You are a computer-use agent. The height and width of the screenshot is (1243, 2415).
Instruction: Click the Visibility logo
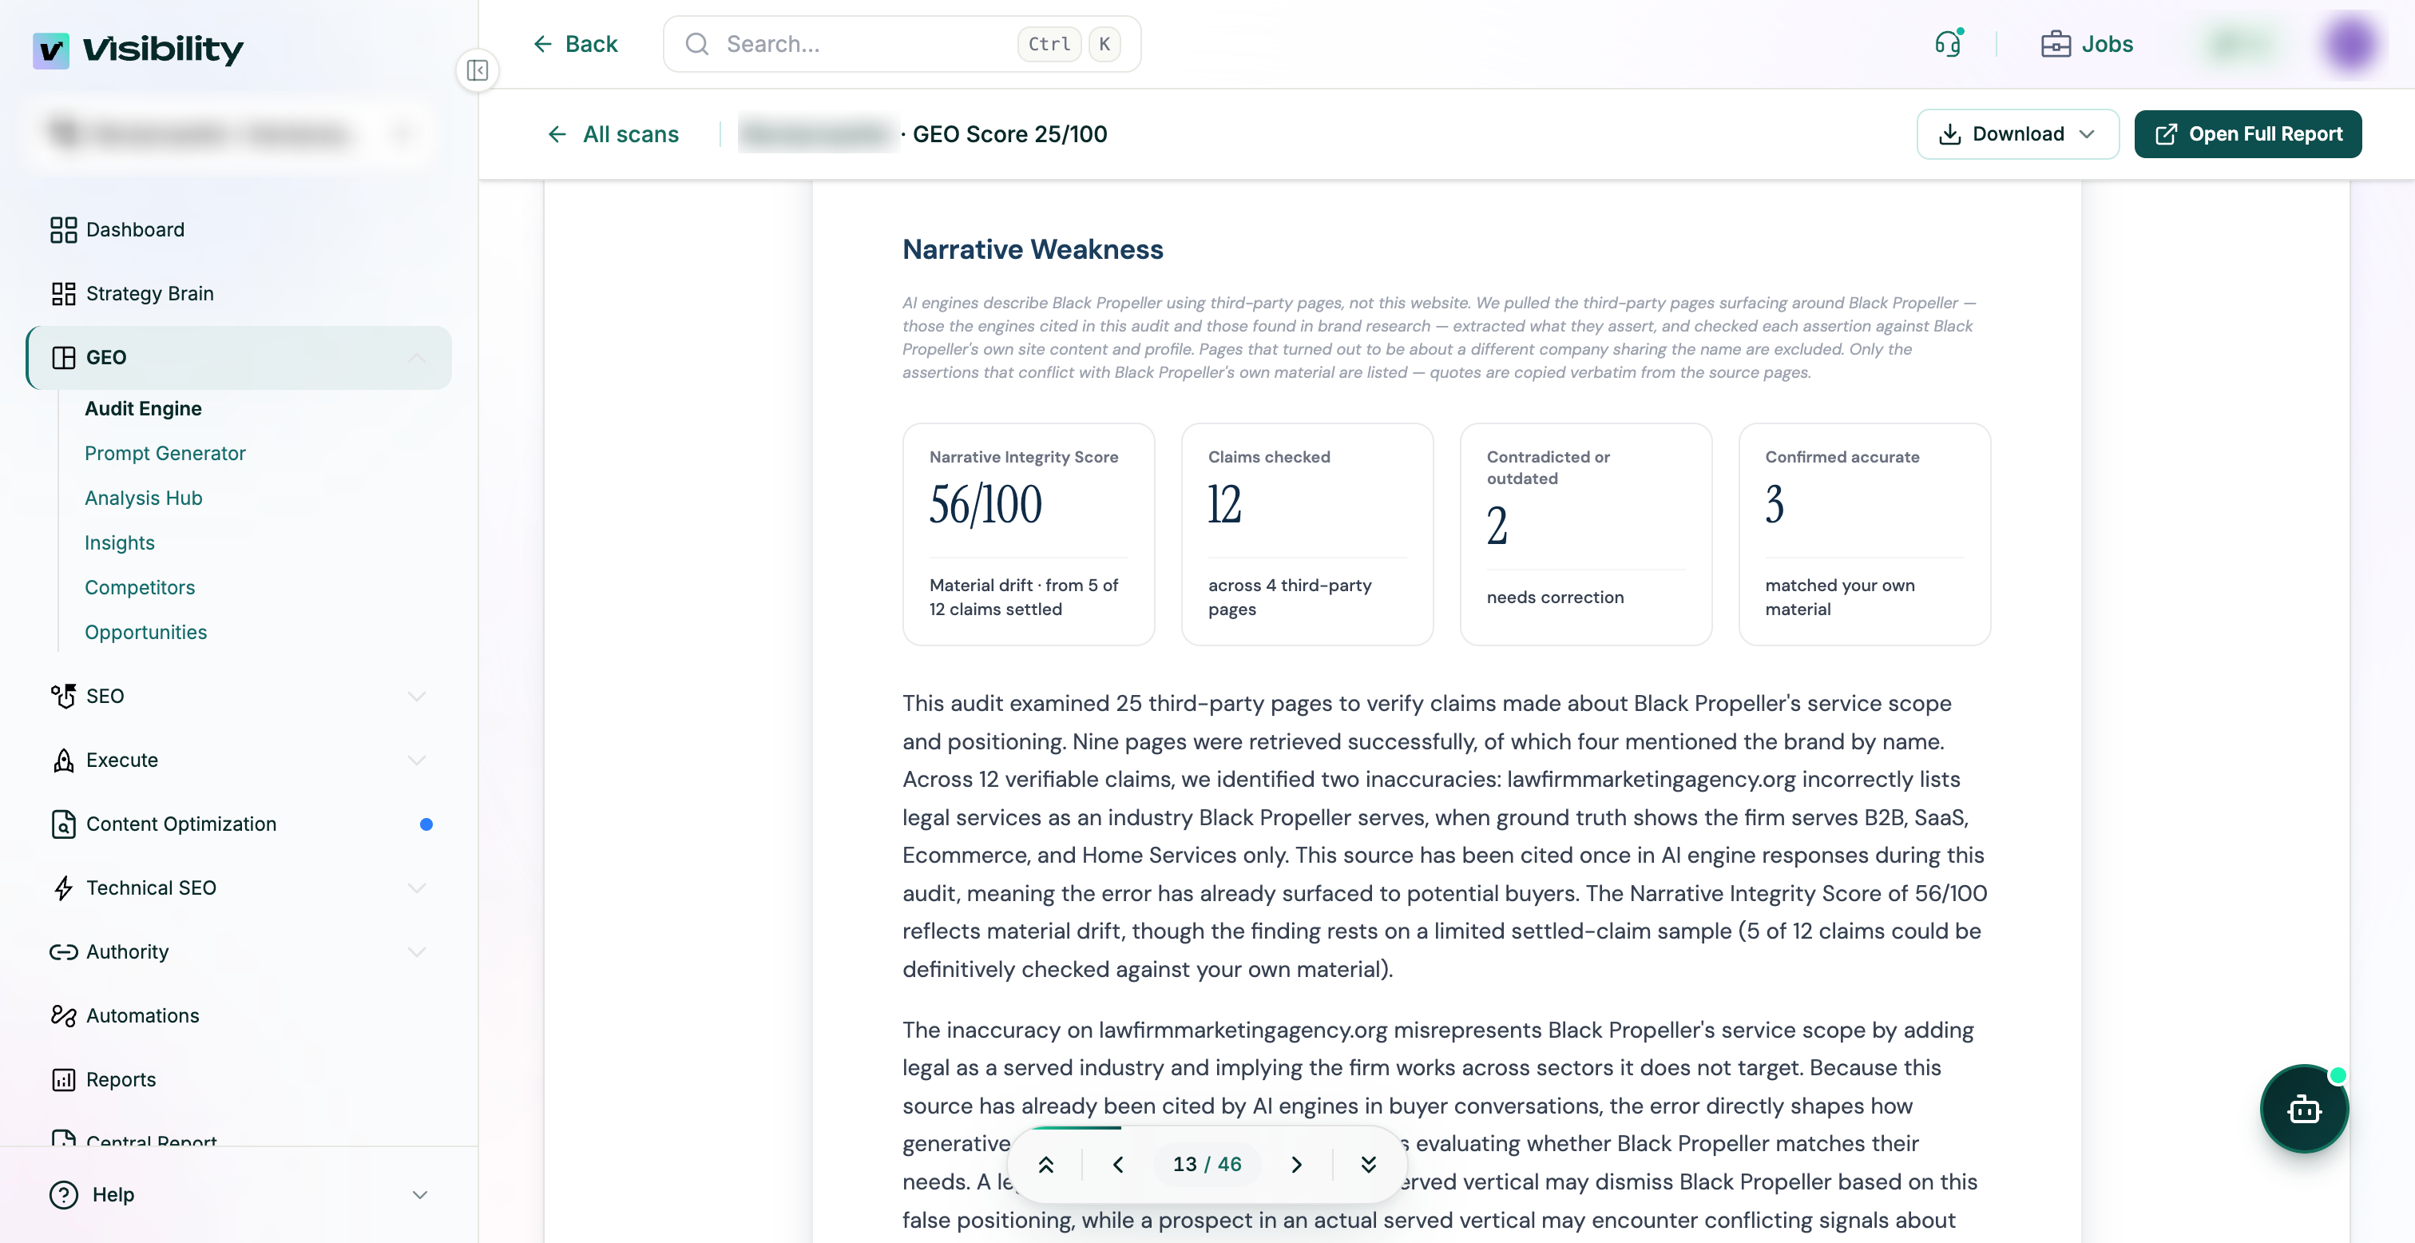(x=138, y=49)
